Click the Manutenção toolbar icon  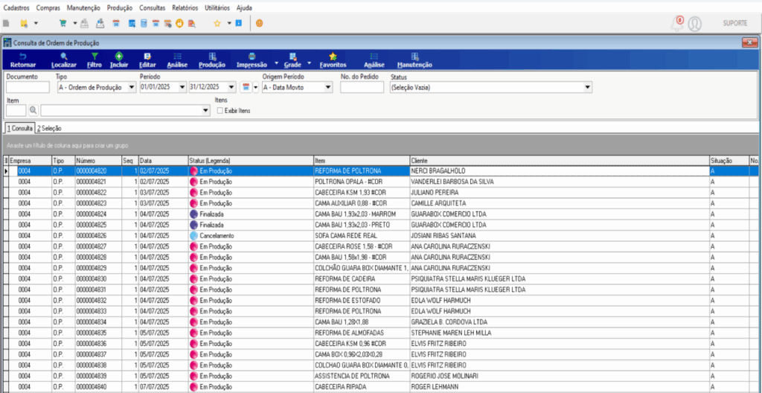tap(414, 60)
